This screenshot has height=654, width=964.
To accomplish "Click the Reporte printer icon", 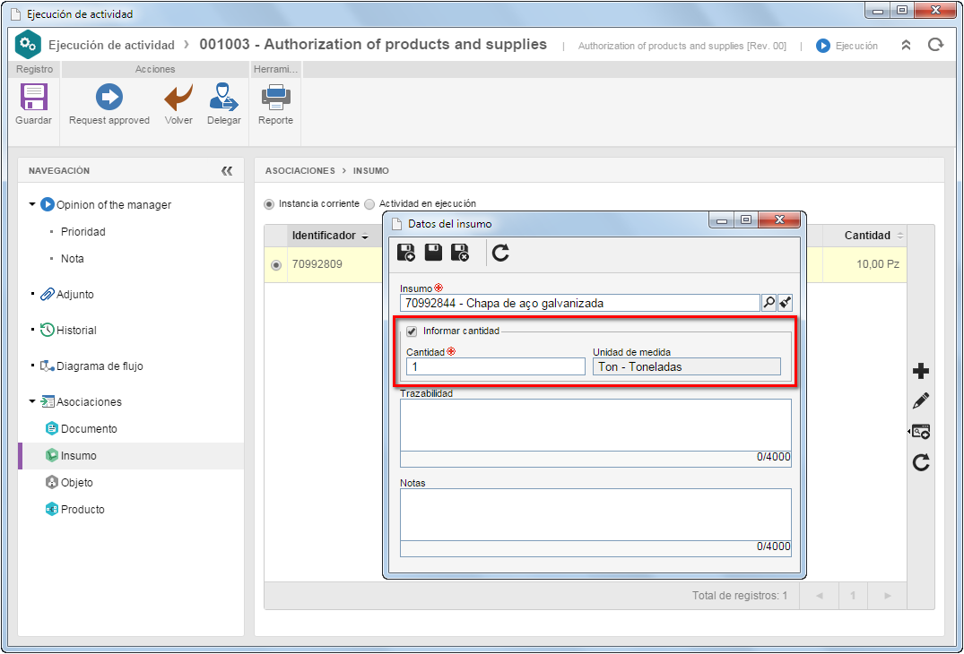I will (275, 97).
